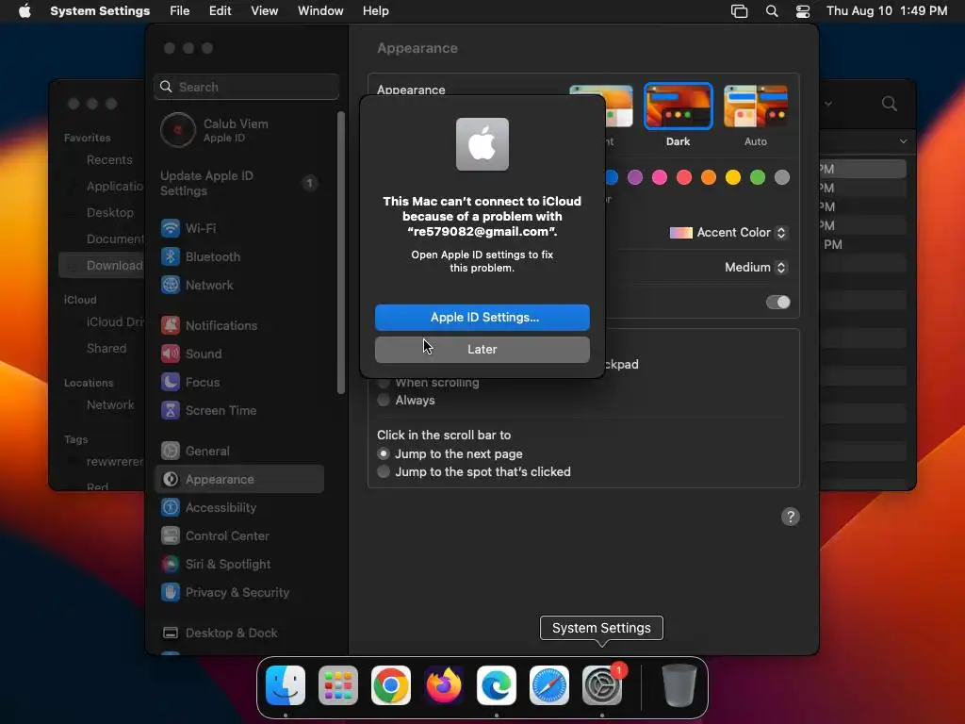Click the settings Search field

pyautogui.click(x=246, y=87)
